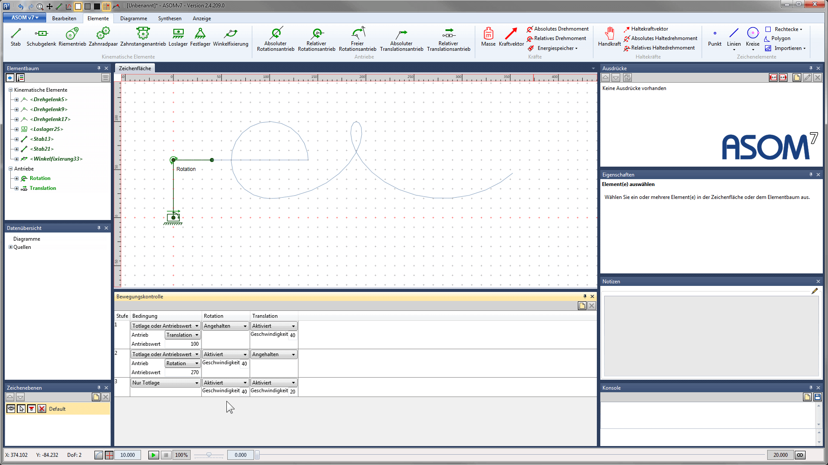Expand the Quellen node
Screen dimensions: 828x465
[10, 247]
